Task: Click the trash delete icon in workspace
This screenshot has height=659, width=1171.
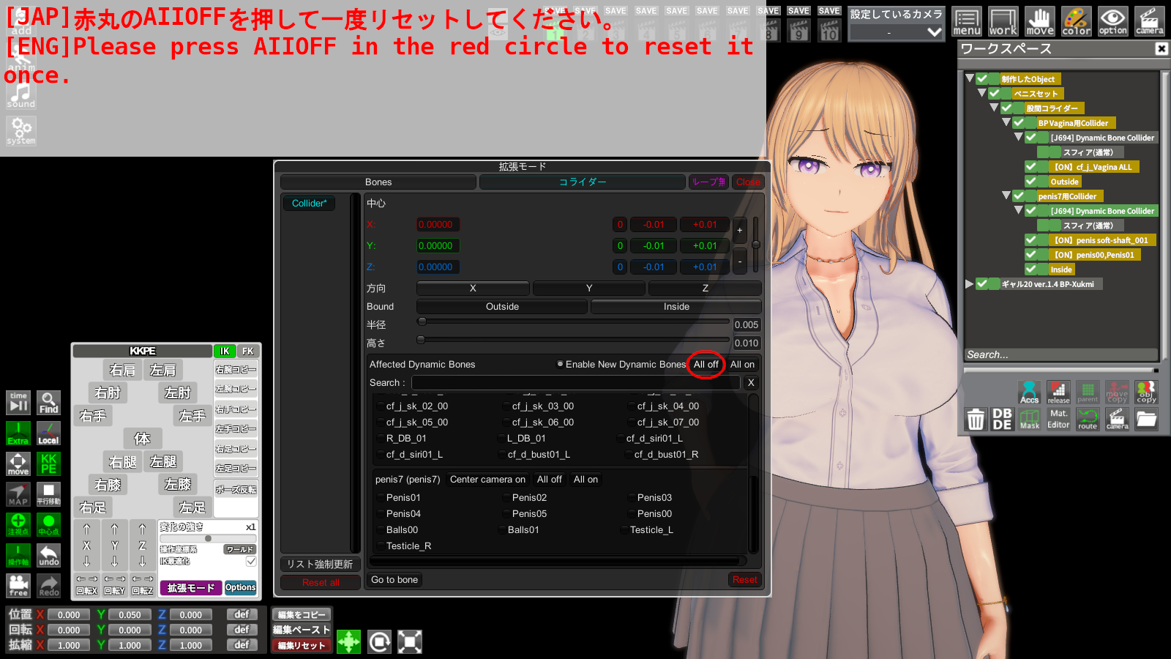Action: coord(975,420)
